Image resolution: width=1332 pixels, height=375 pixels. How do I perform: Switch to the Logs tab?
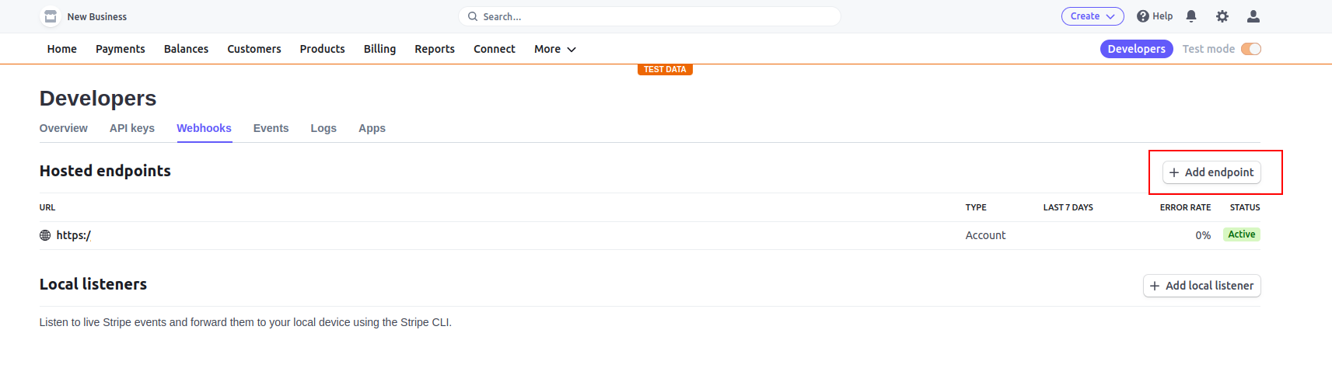(x=323, y=128)
